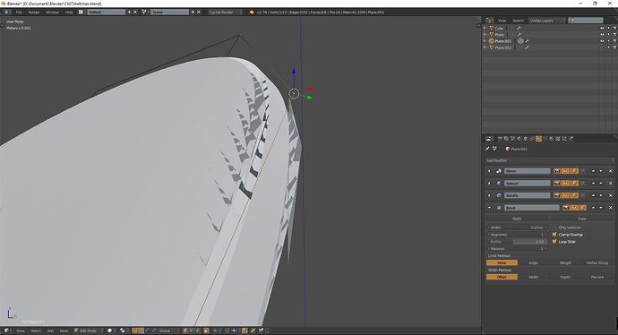
Task: Open the Edit Mode selector dropdown
Action: (89, 331)
